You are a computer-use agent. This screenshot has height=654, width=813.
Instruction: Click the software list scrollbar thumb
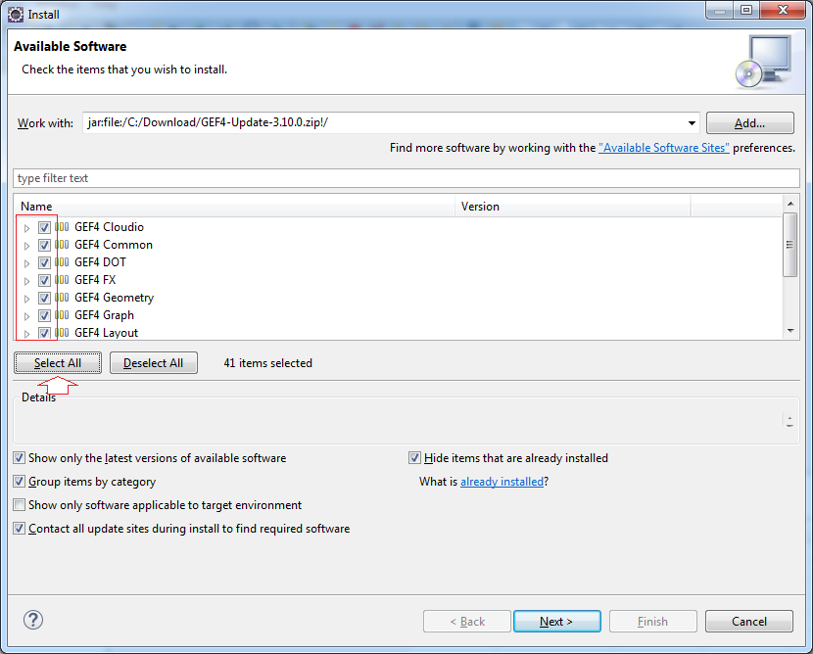(790, 245)
